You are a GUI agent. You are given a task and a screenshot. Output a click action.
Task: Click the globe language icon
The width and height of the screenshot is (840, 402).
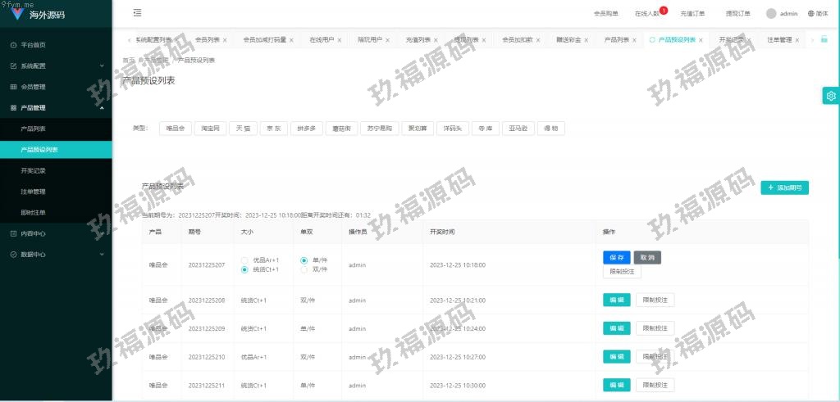[811, 13]
